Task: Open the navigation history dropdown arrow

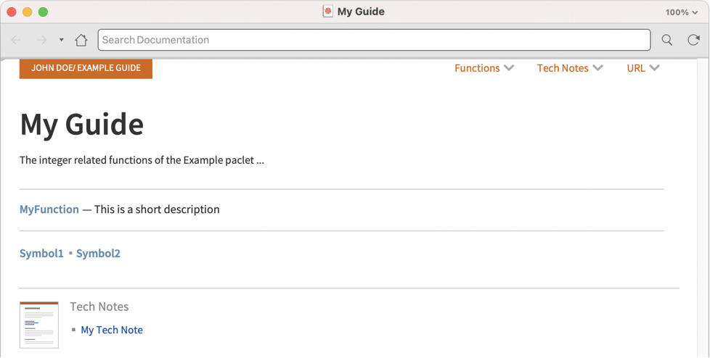Action: click(x=62, y=40)
